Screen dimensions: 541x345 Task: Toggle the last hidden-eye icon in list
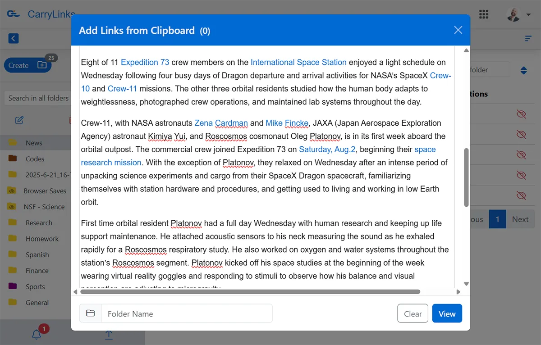(x=521, y=195)
